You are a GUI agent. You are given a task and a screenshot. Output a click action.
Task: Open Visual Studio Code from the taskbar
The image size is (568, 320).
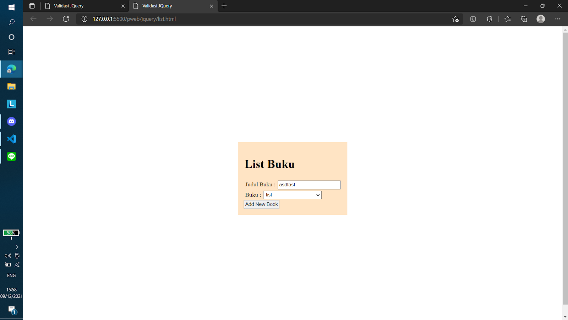[11, 139]
